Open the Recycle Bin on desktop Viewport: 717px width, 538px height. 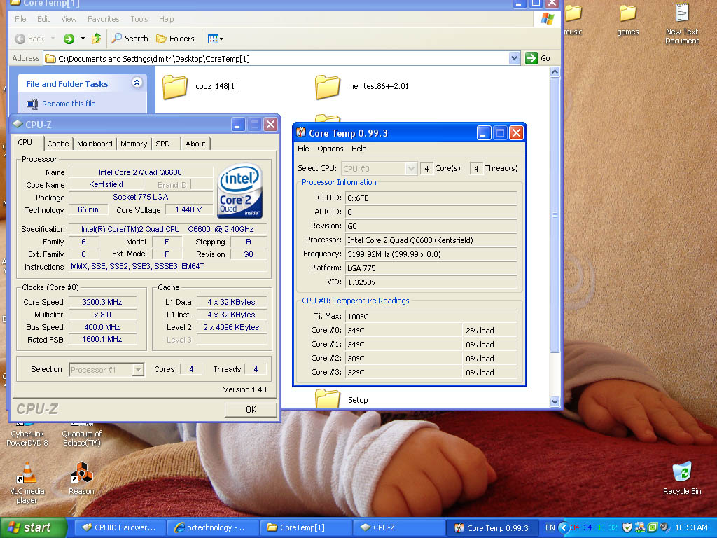click(x=681, y=471)
